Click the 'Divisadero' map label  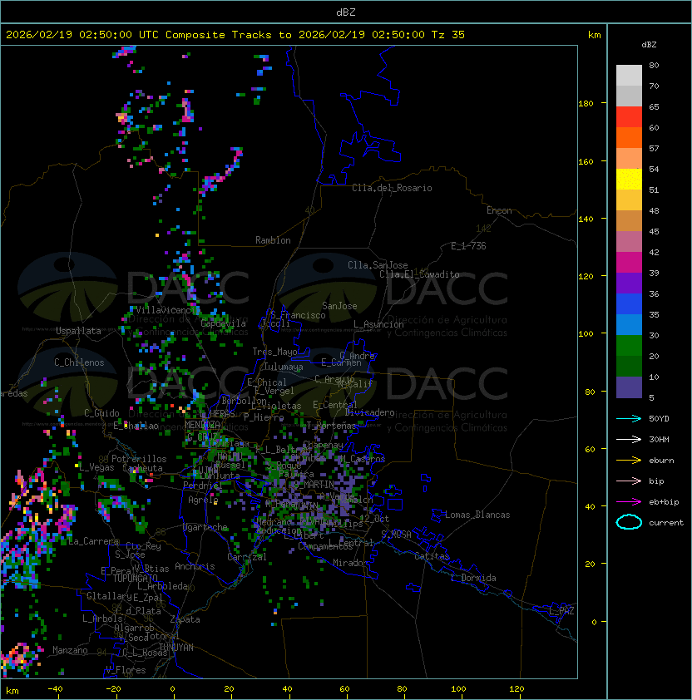tap(370, 412)
